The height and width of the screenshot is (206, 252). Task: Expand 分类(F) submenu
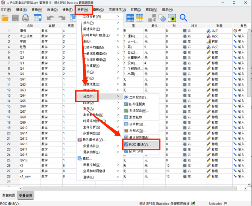(100, 96)
